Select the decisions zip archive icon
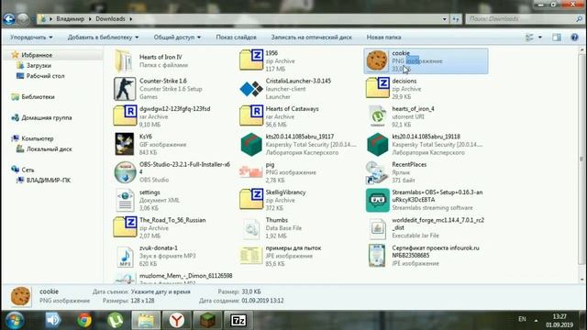 coord(377,88)
